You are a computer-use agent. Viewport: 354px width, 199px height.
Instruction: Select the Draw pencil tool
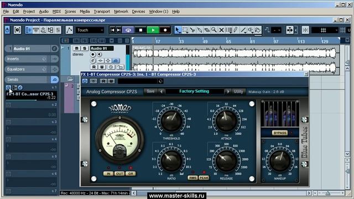click(x=236, y=30)
